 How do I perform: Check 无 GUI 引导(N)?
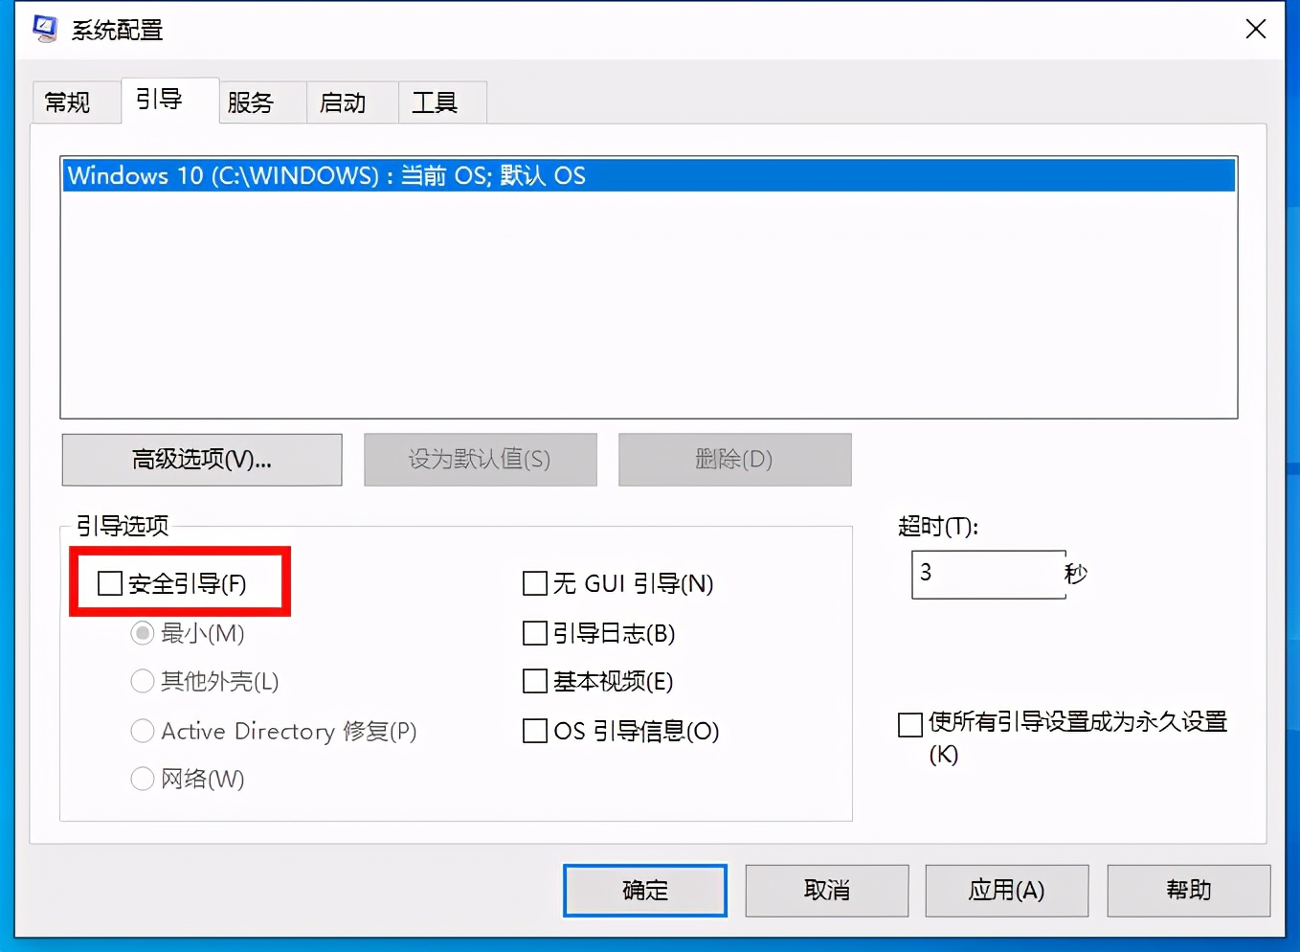click(534, 583)
